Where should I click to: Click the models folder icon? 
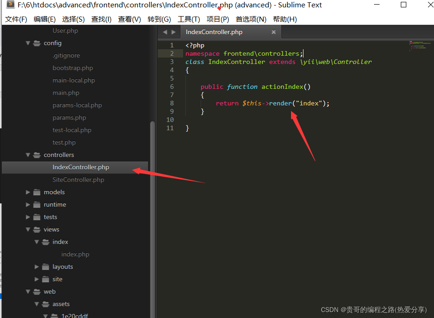click(37, 192)
